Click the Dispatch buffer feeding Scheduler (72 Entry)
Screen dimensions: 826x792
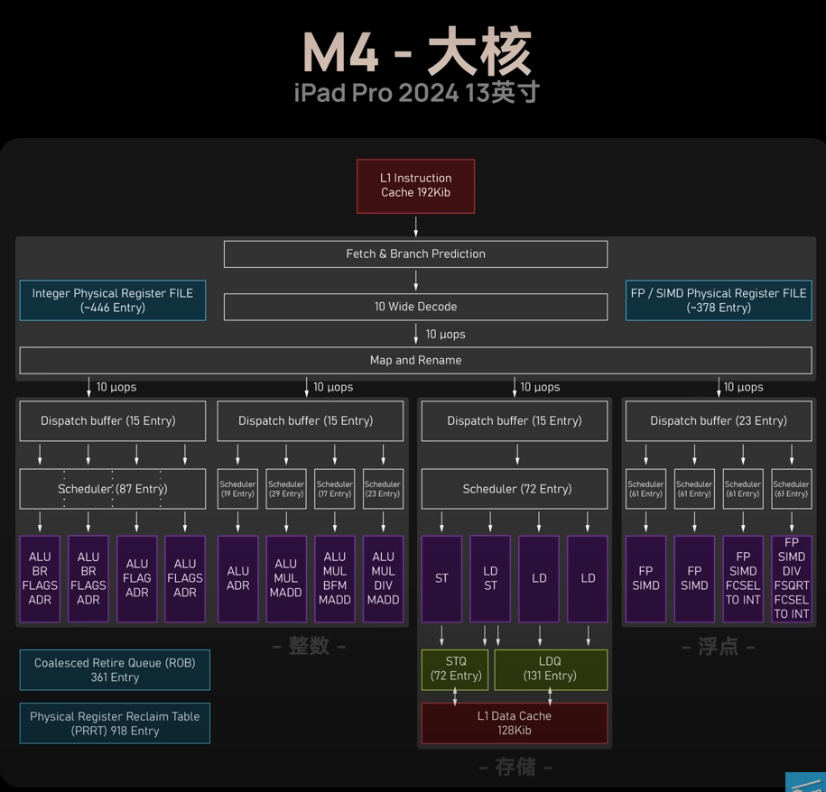click(515, 421)
